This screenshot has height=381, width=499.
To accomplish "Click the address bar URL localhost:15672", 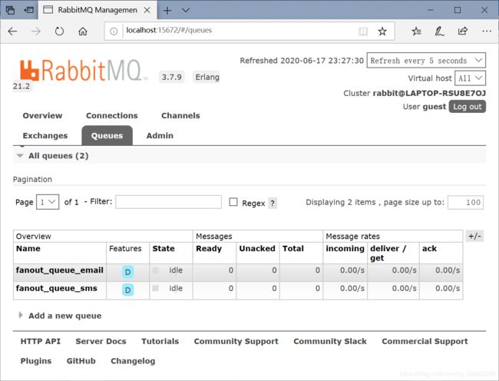I will (169, 30).
